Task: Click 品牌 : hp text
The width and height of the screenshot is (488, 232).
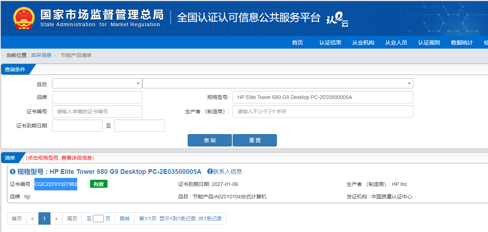Action: (20, 197)
